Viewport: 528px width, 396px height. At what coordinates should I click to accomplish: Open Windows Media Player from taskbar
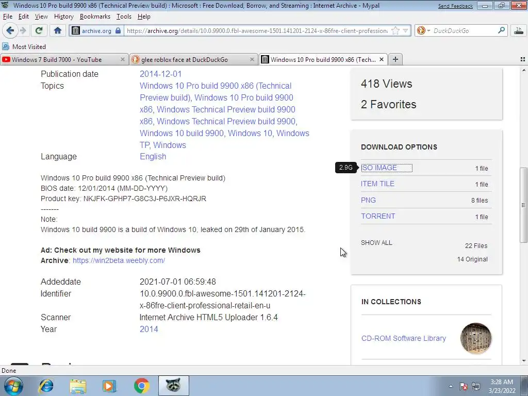109,386
